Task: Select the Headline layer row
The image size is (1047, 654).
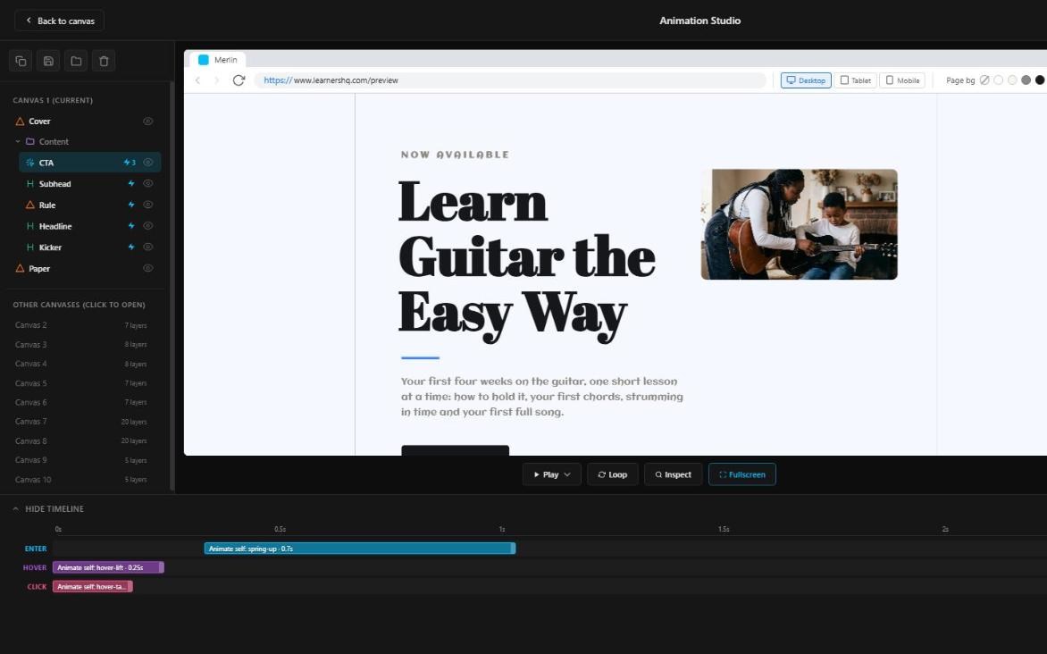Action: [89, 226]
